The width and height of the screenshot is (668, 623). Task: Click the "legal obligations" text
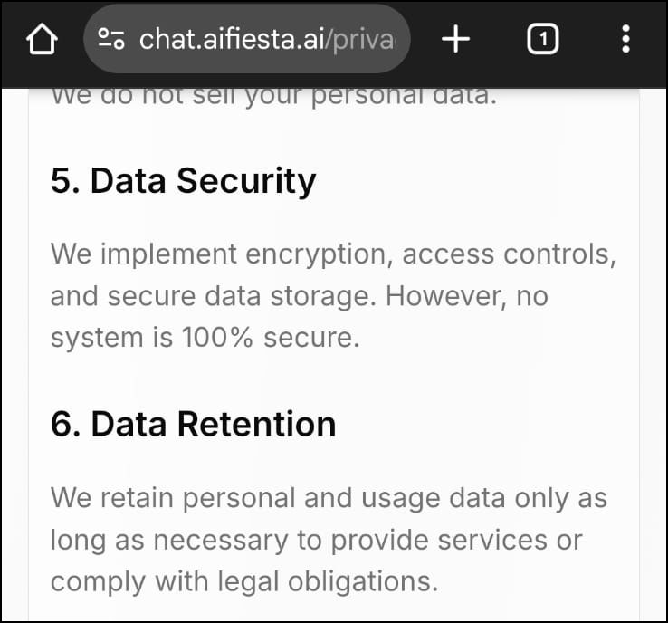point(329,580)
